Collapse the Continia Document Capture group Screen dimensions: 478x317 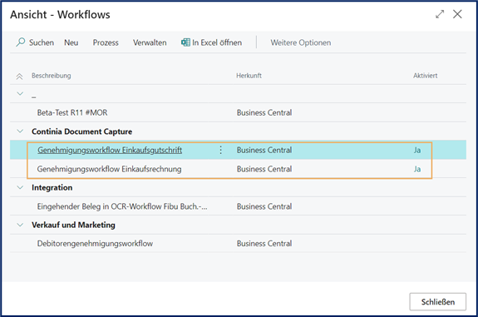tap(20, 131)
